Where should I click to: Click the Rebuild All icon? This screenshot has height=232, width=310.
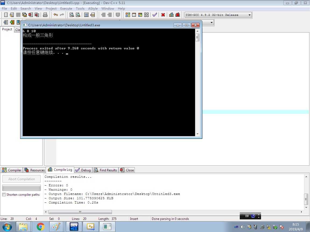pyautogui.click(x=146, y=15)
